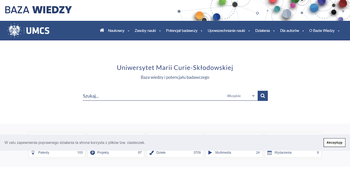Click the Wydarzenia calendar icon
The image size is (350, 182).
(269, 152)
